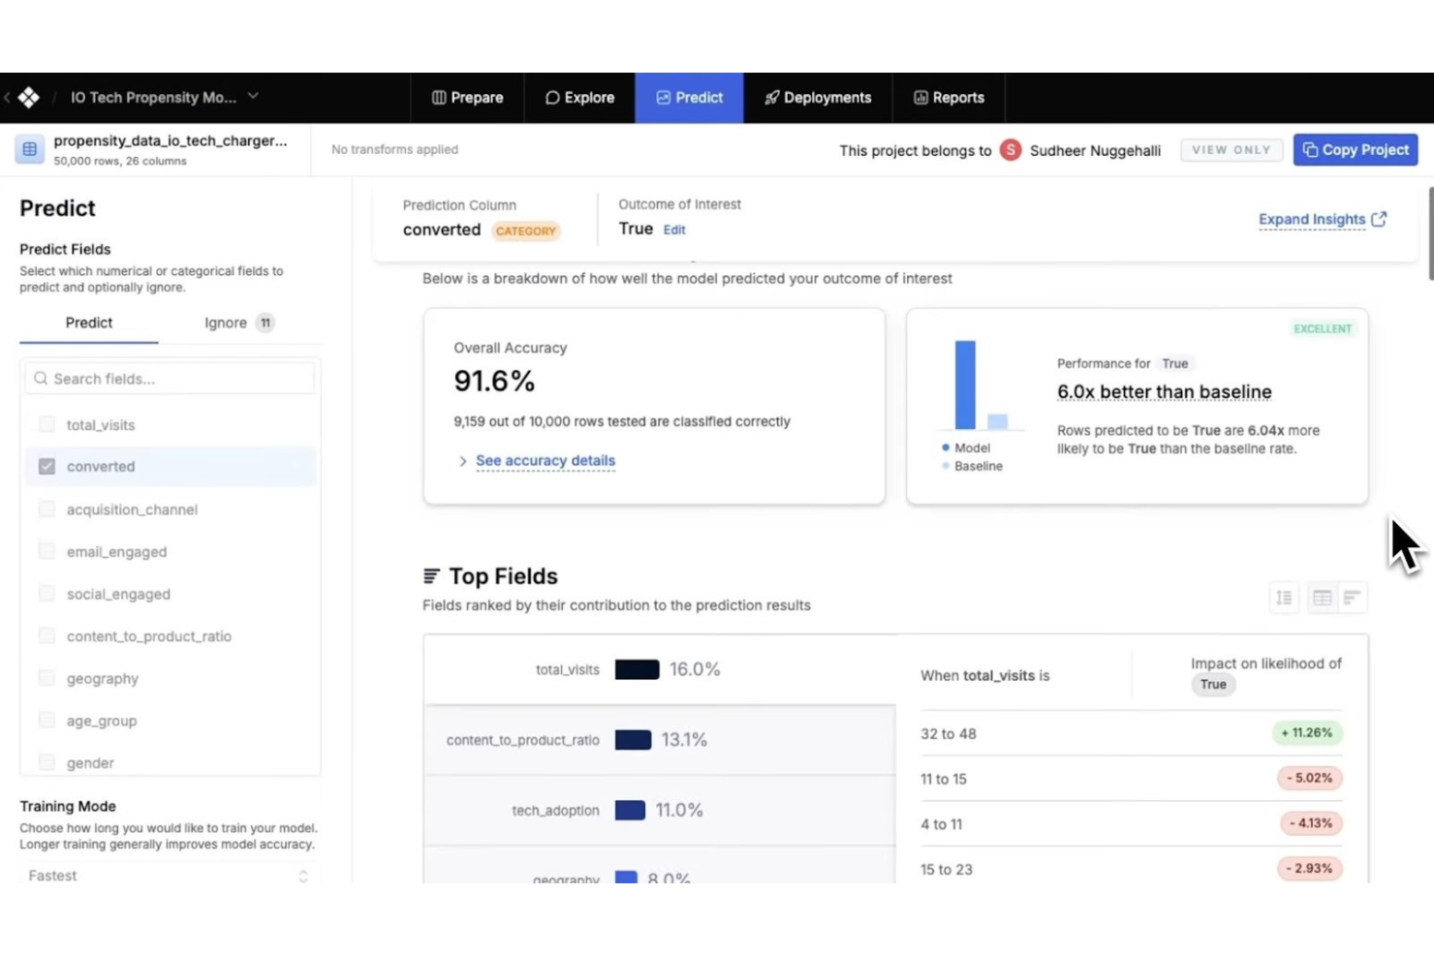Click the Copy Project button
The height and width of the screenshot is (956, 1434).
(x=1355, y=149)
